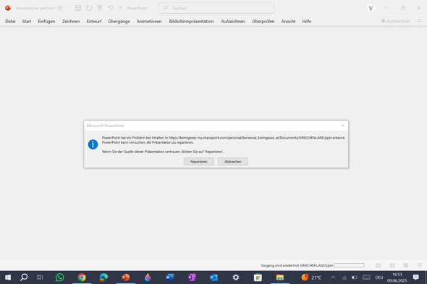Image resolution: width=427 pixels, height=284 pixels.
Task: Expand the quick access toolbar dropdown
Action: point(120,8)
